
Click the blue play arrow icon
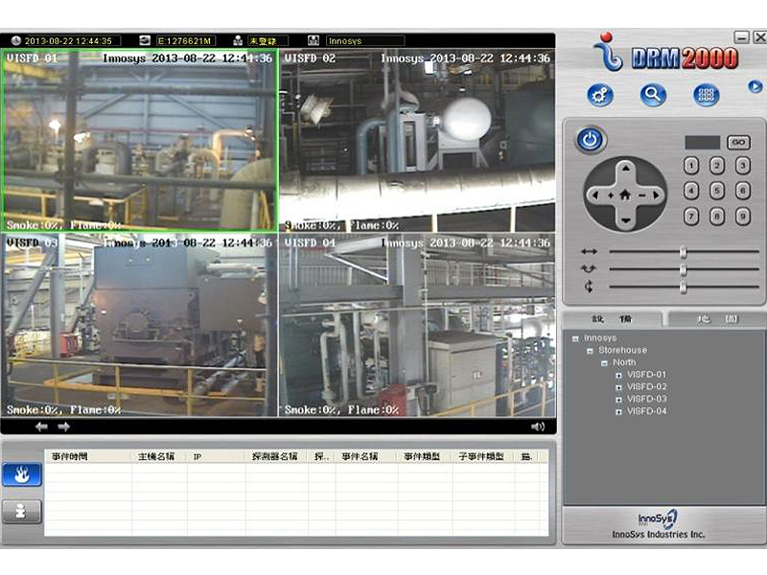click(755, 87)
